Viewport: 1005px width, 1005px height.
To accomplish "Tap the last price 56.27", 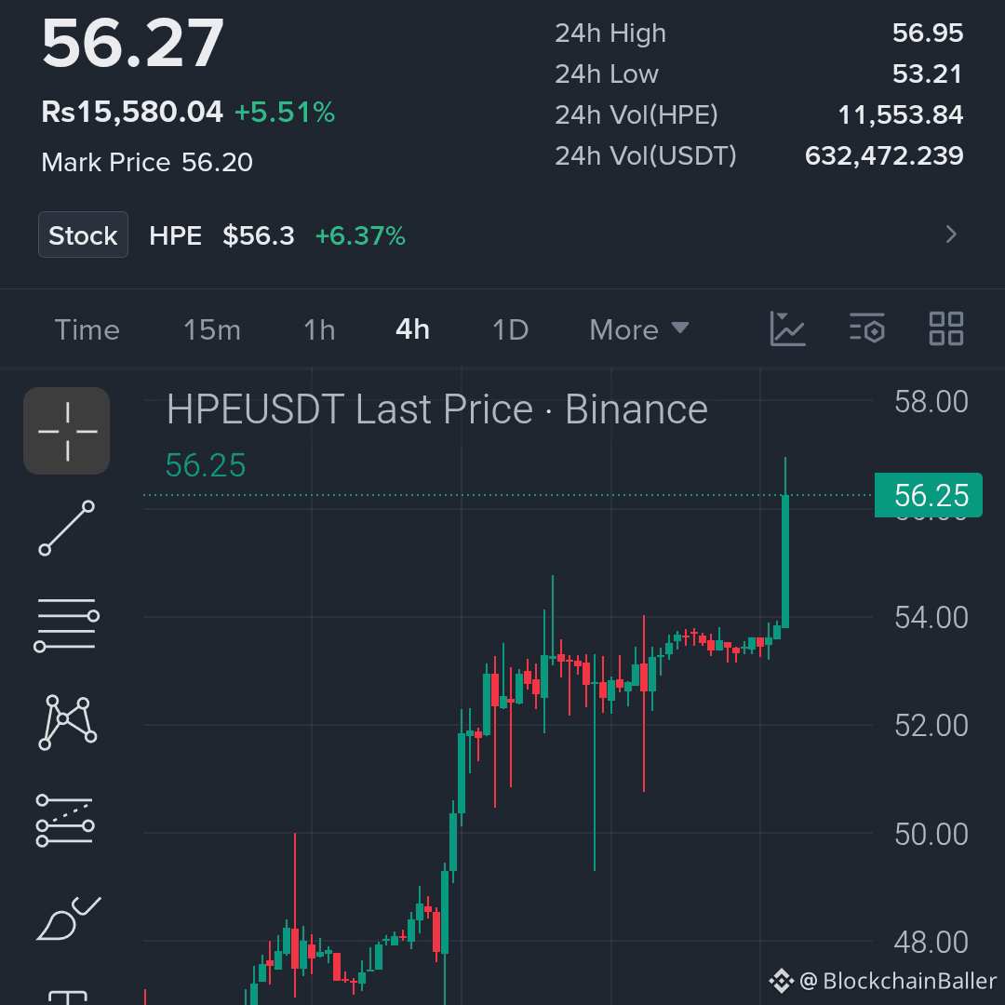I will (x=133, y=43).
